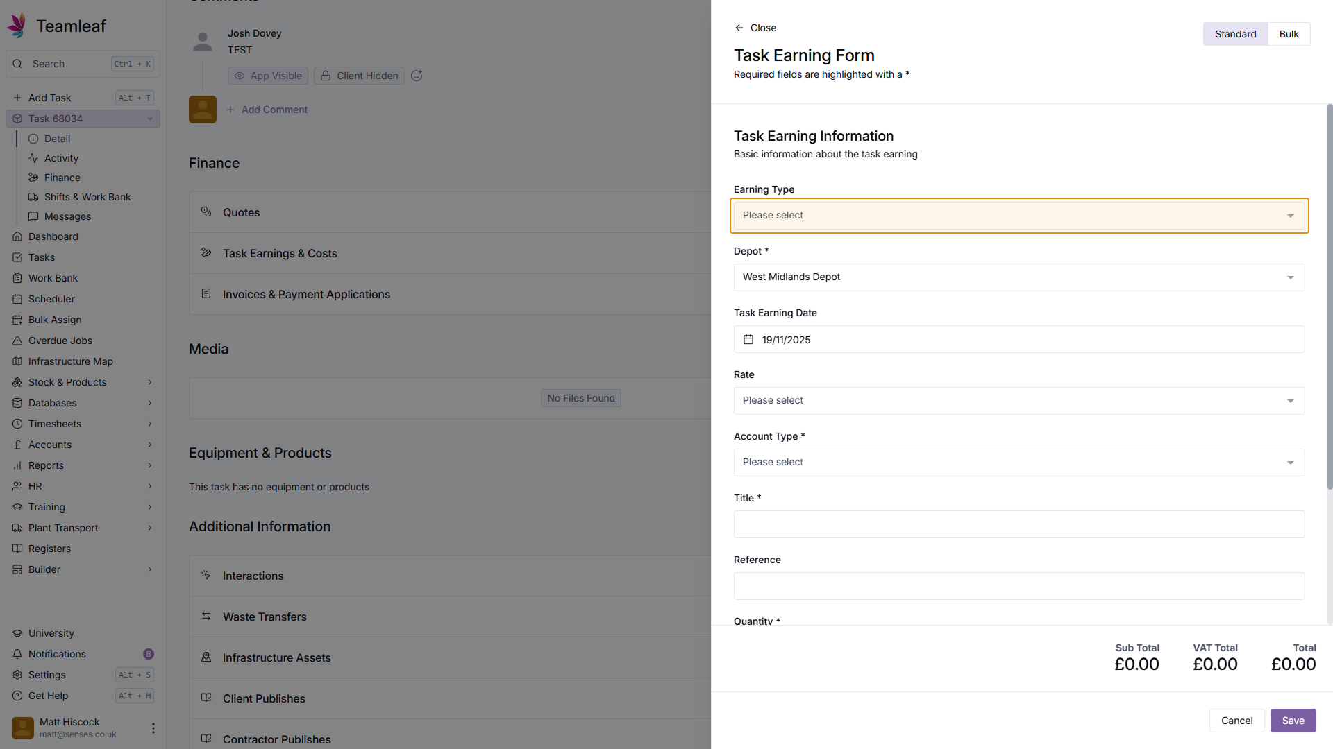This screenshot has height=749, width=1333.
Task: Click the user menu three-dots icon
Action: 153,728
